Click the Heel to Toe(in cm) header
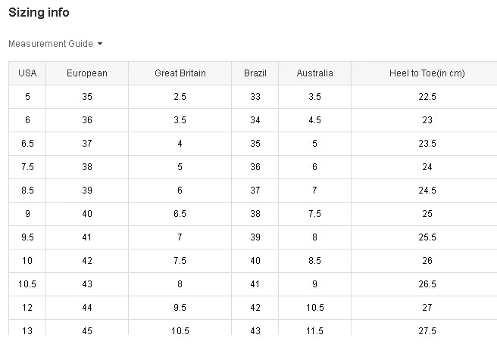 point(427,73)
